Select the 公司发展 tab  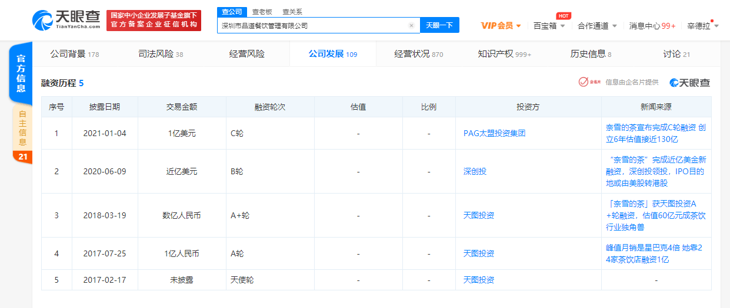pyautogui.click(x=333, y=54)
